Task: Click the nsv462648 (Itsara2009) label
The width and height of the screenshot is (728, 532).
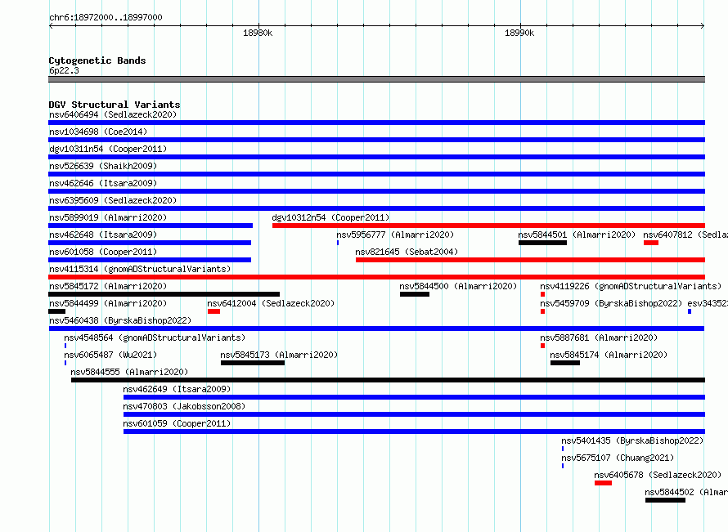Action: point(103,235)
